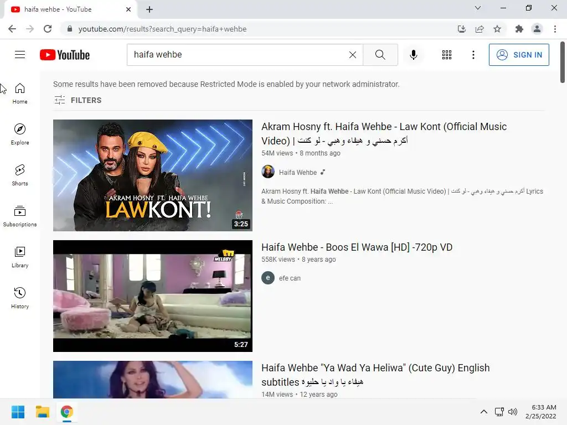Open History in sidebar
Image resolution: width=567 pixels, height=425 pixels.
20,298
